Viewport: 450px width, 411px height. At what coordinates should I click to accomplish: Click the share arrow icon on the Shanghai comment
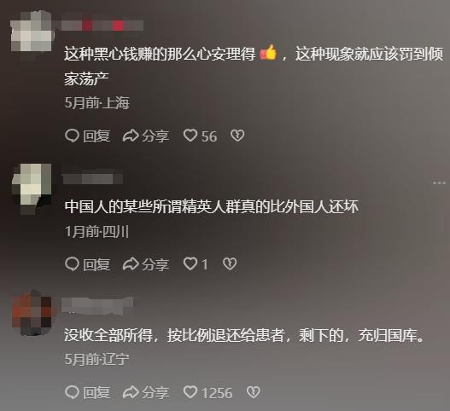[131, 136]
